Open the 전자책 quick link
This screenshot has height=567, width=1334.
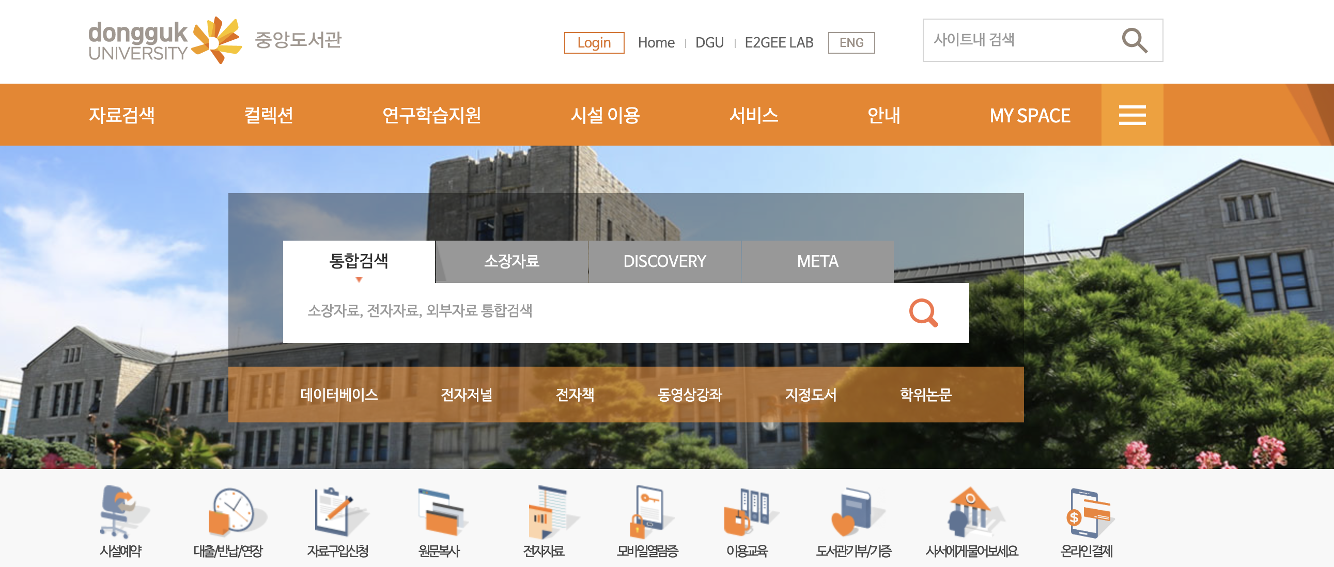(x=575, y=395)
